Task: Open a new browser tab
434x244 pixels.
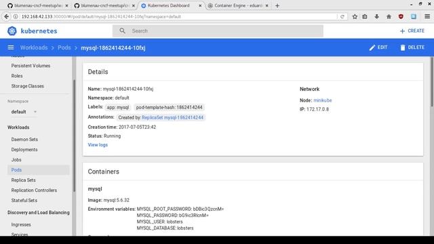Action: pos(277,5)
